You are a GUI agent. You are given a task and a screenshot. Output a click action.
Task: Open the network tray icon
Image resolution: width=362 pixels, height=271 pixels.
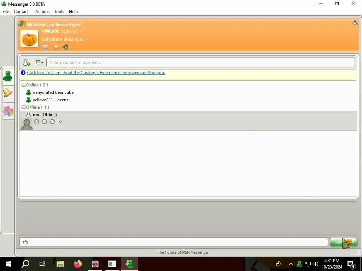[308, 264]
